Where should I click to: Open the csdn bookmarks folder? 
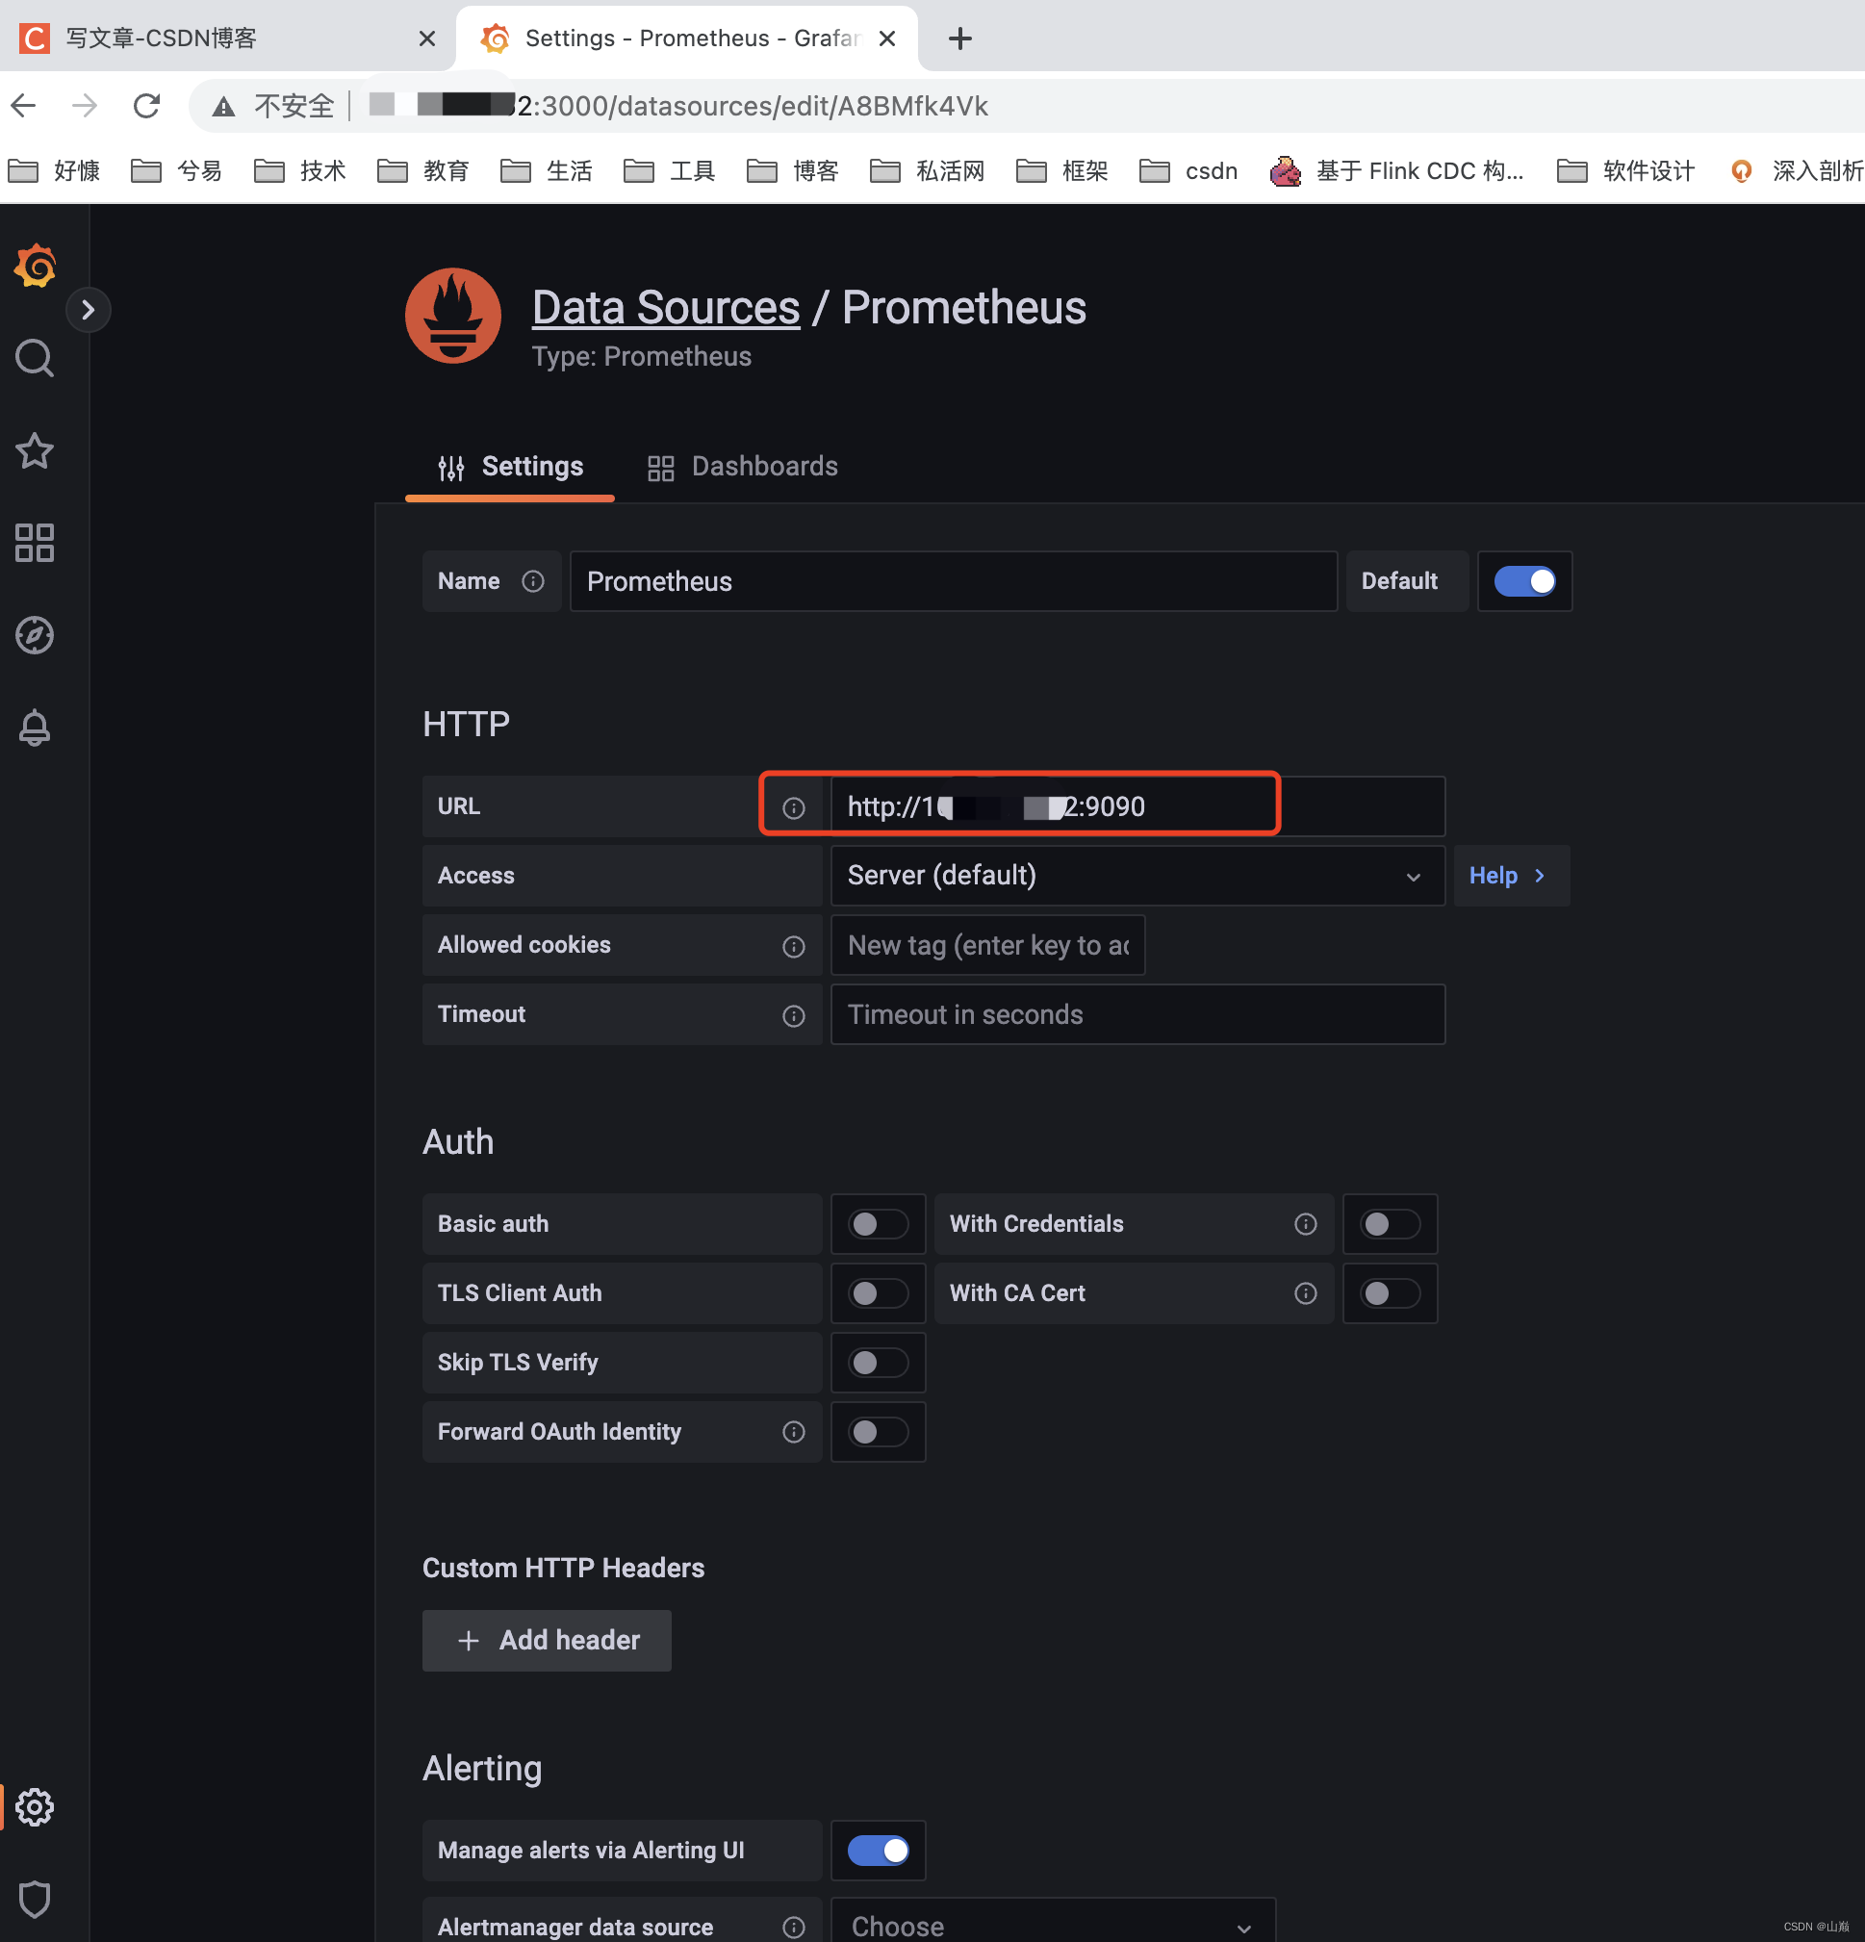point(1188,171)
